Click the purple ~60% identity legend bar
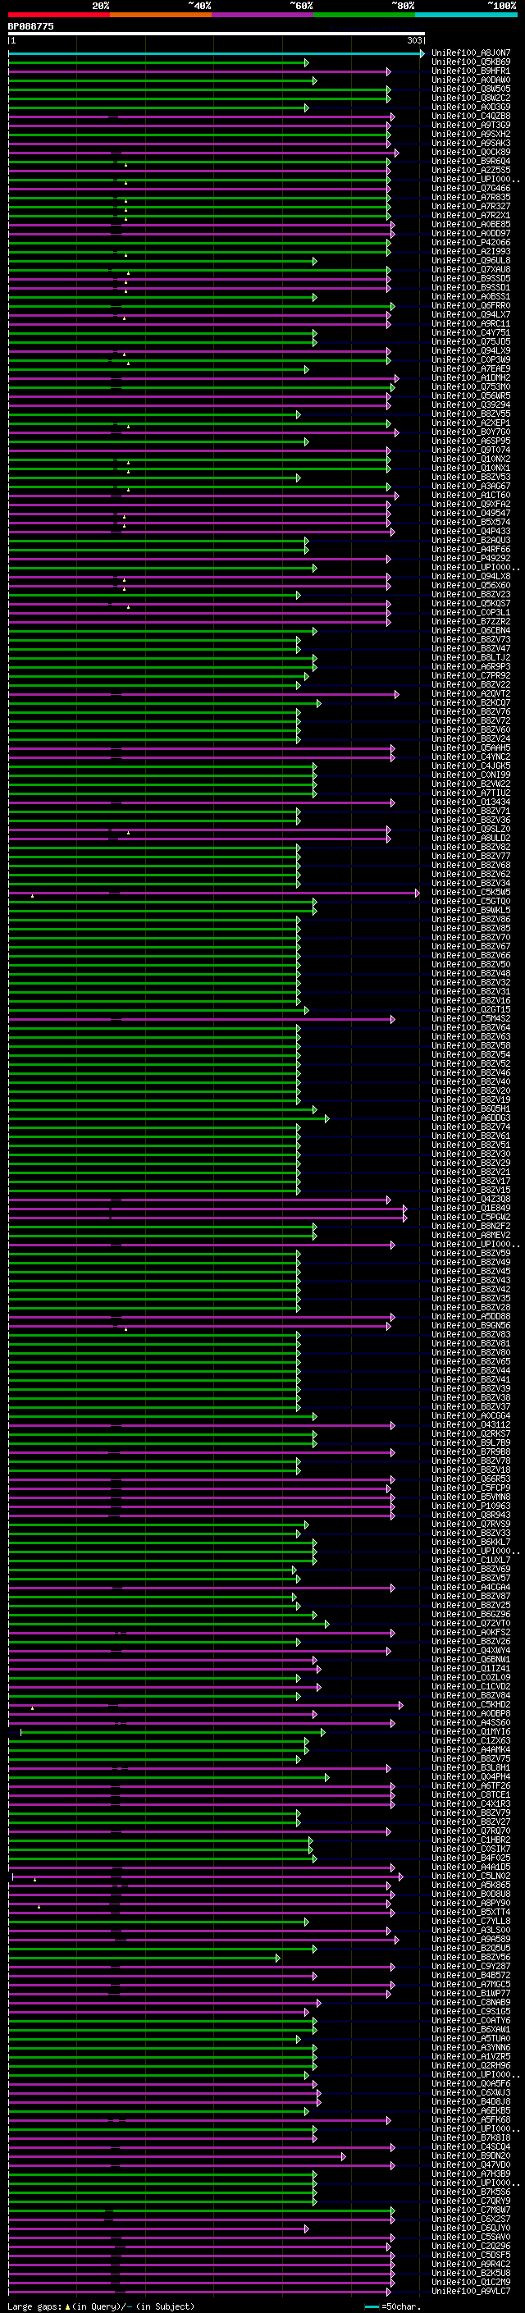525x2313 pixels. [x=262, y=15]
